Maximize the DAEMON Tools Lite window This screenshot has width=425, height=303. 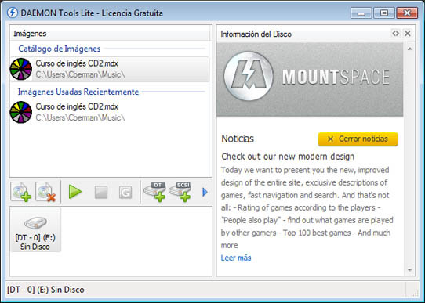coord(383,13)
